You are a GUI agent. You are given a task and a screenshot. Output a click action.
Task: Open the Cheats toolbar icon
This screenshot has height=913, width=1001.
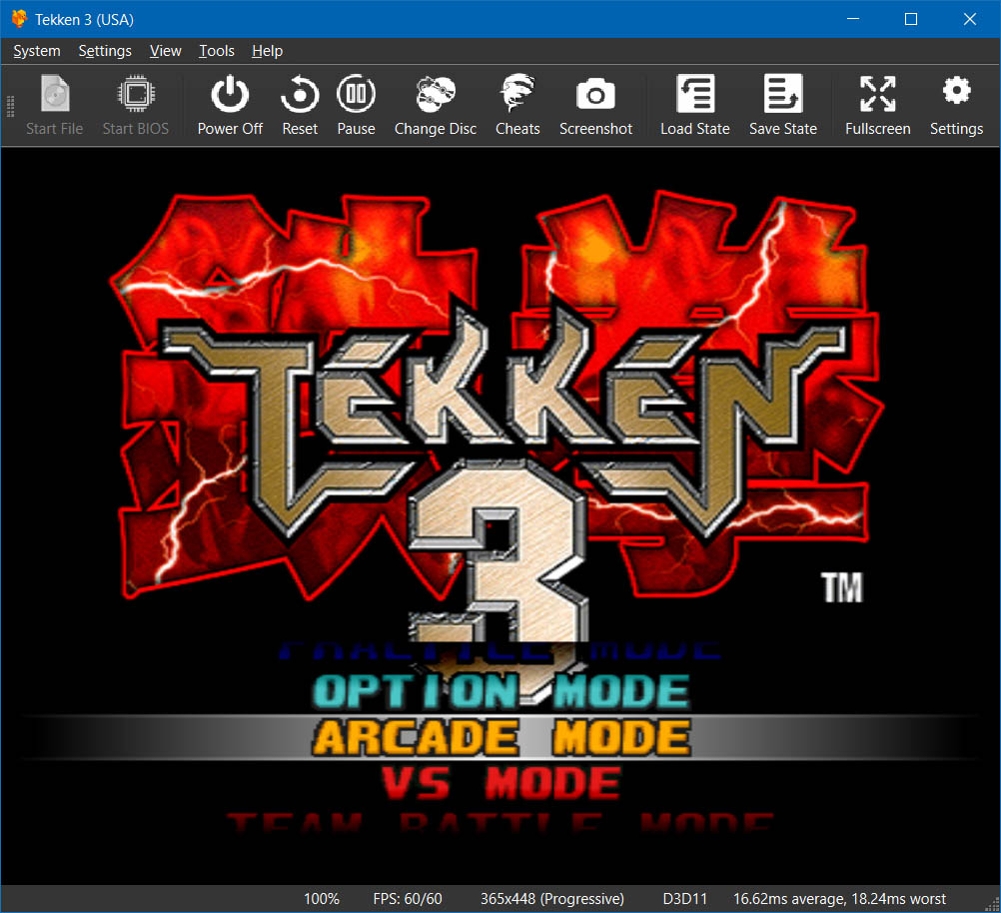click(x=517, y=105)
